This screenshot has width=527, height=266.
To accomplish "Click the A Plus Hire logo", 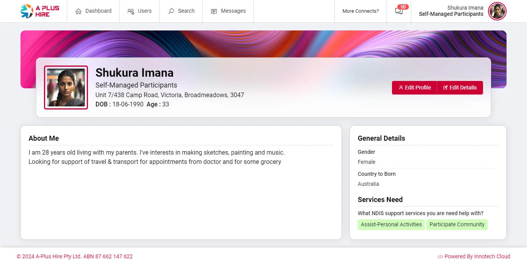I will pos(40,11).
